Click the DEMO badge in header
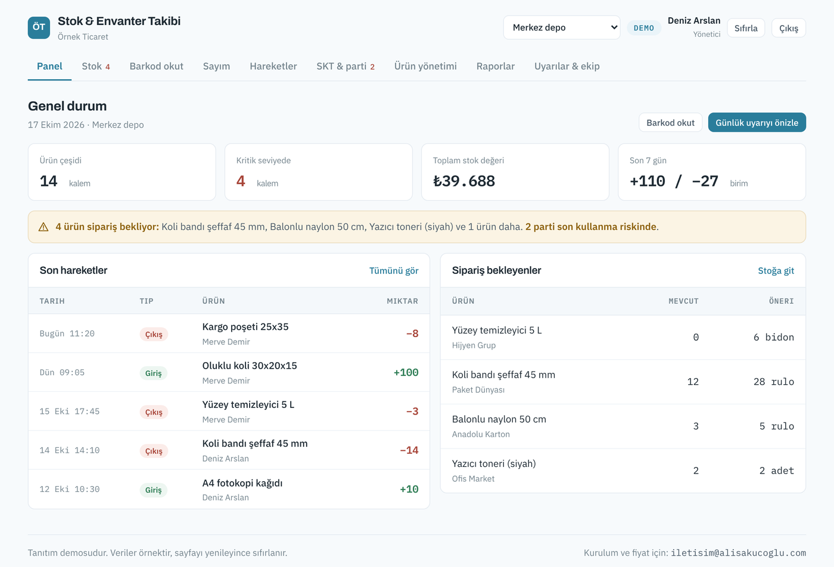The height and width of the screenshot is (567, 834). tap(644, 28)
